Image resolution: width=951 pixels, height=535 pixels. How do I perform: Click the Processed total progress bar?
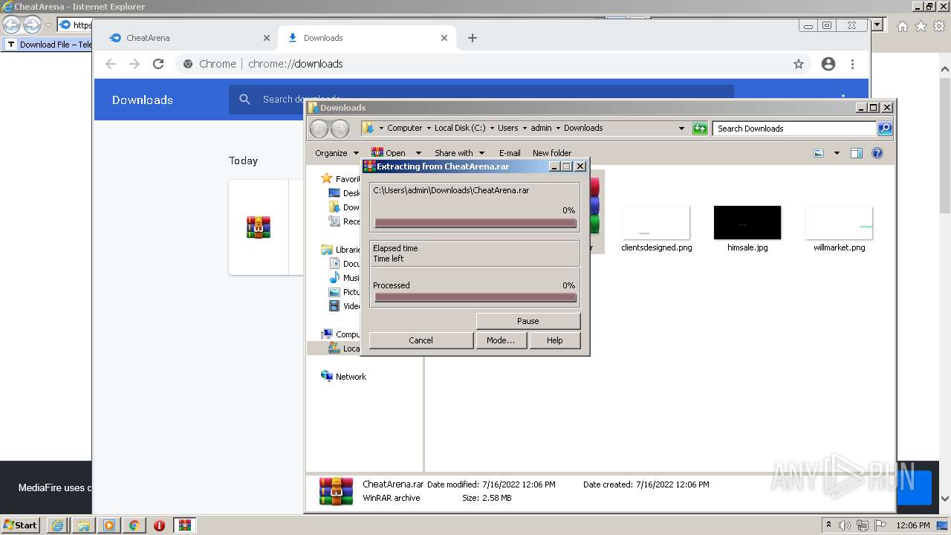click(475, 297)
